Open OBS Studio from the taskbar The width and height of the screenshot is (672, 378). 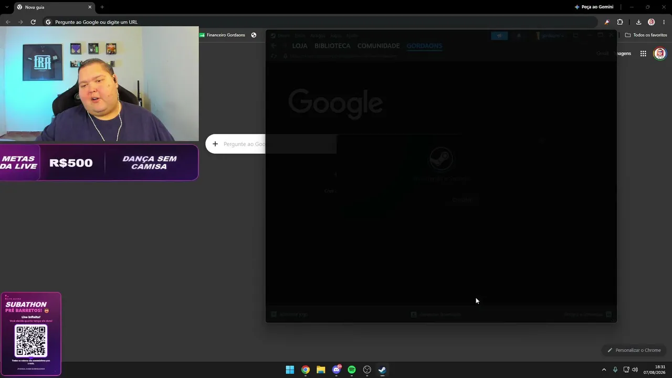pyautogui.click(x=367, y=370)
